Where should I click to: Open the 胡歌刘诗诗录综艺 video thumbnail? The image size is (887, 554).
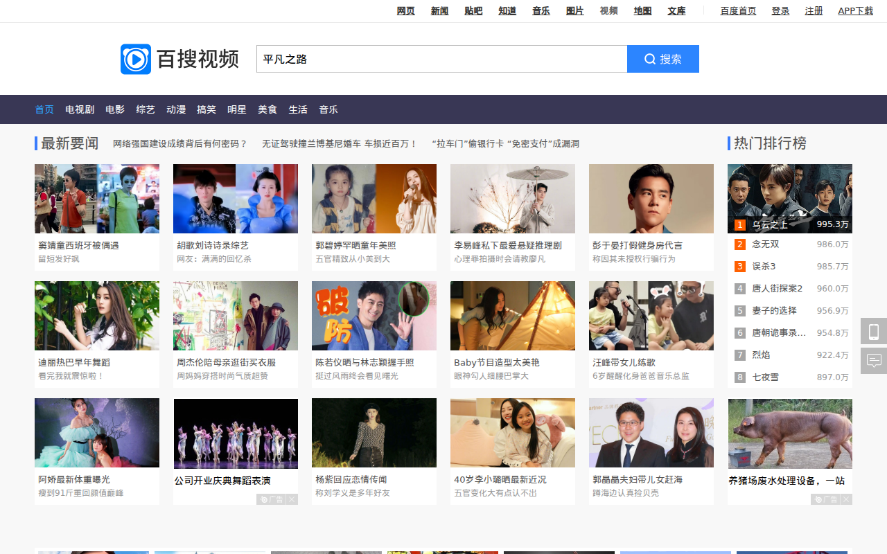[x=236, y=199]
